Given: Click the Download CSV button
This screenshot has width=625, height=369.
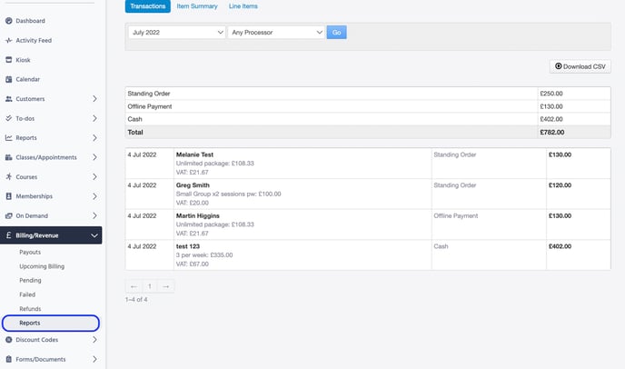Looking at the screenshot, I should pyautogui.click(x=580, y=66).
